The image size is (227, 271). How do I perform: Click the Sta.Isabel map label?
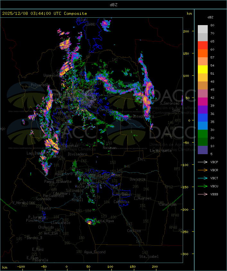click(149, 257)
